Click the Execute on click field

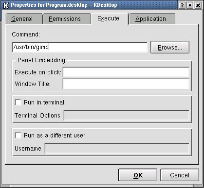tap(126, 72)
